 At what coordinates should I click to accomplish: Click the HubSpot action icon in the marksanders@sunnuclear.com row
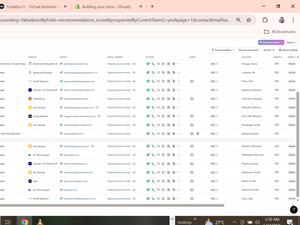coord(173,107)
